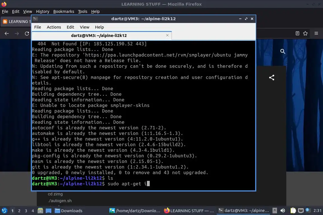Open Firefox Tools menu
The width and height of the screenshot is (323, 215).
pyautogui.click(x=83, y=11)
